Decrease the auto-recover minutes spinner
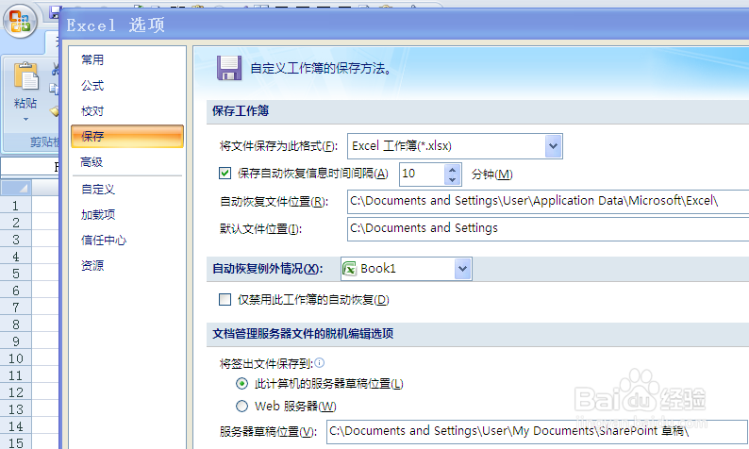 pos(453,179)
